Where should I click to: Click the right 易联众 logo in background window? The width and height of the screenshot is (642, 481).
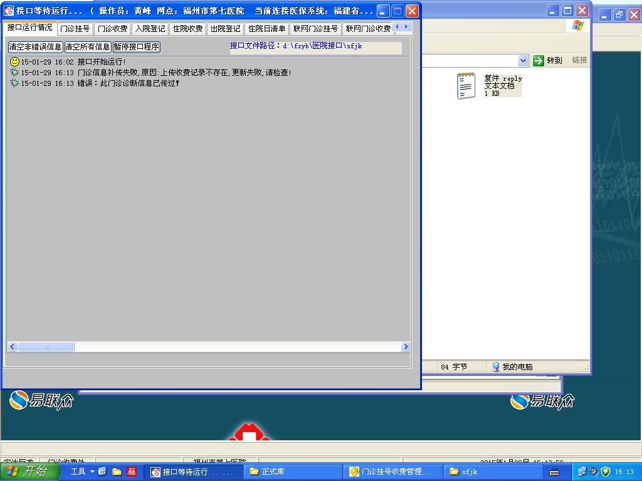tap(542, 401)
